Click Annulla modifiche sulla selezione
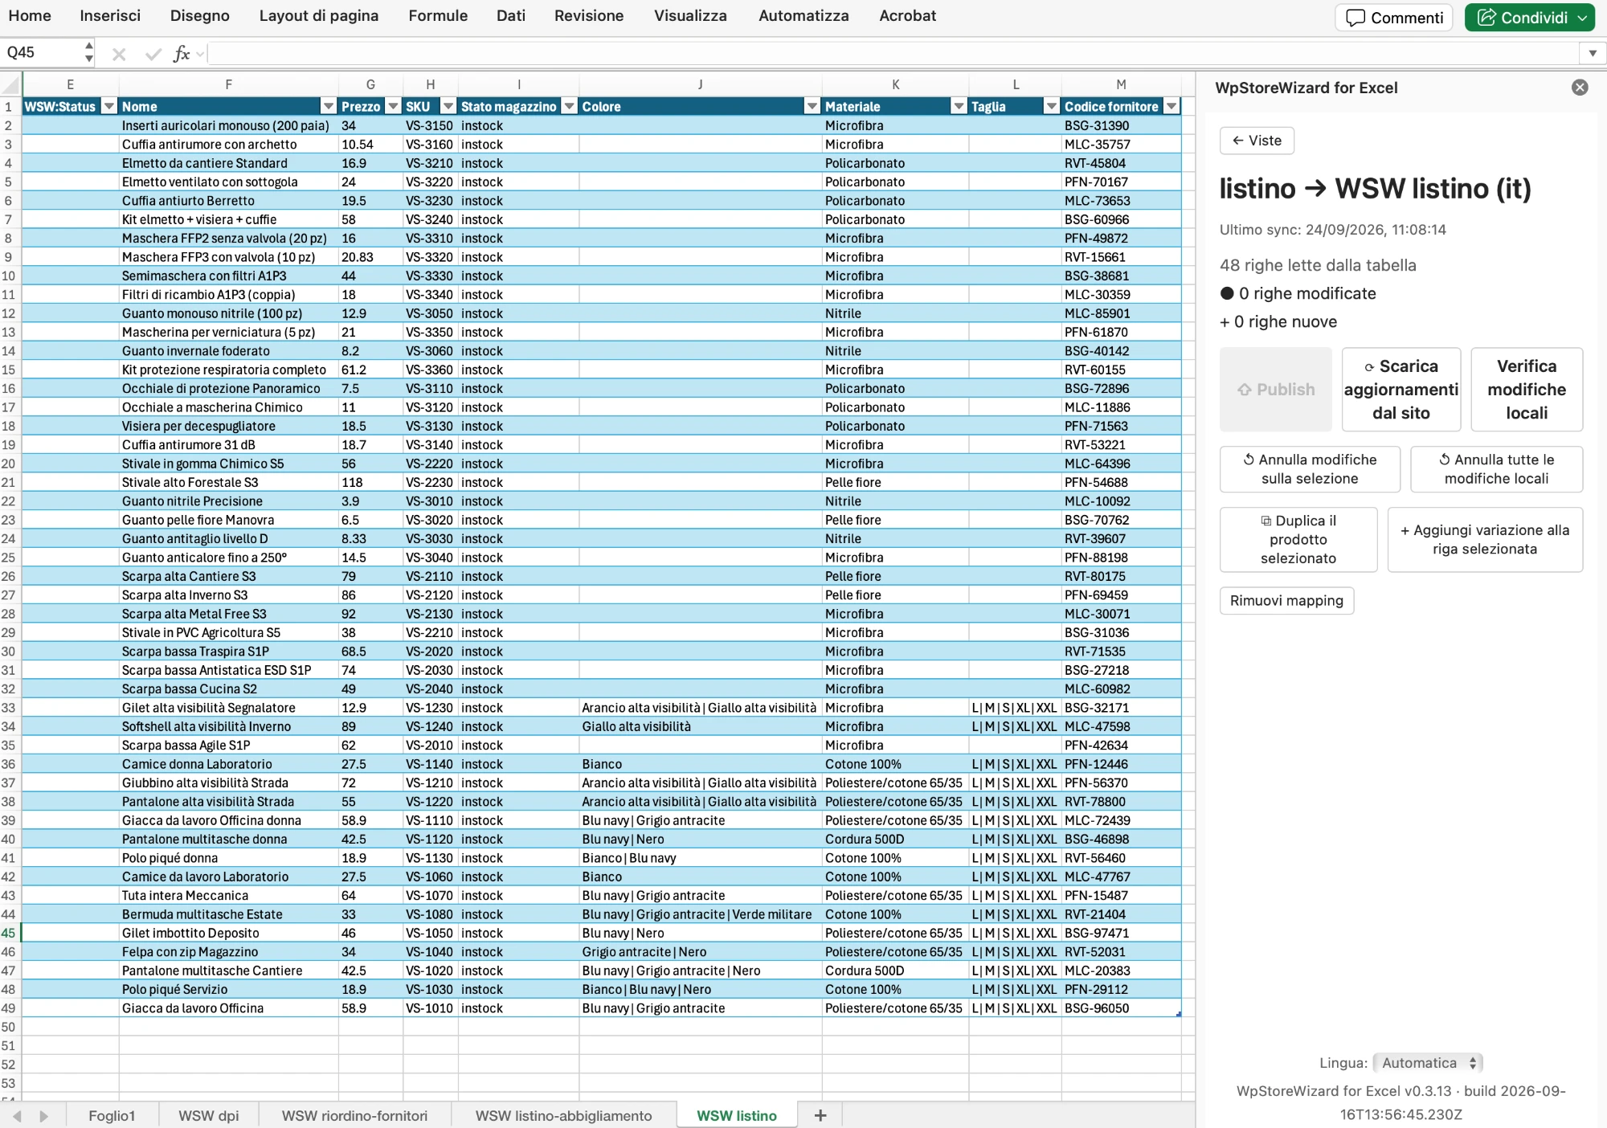The height and width of the screenshot is (1128, 1607). pos(1310,469)
